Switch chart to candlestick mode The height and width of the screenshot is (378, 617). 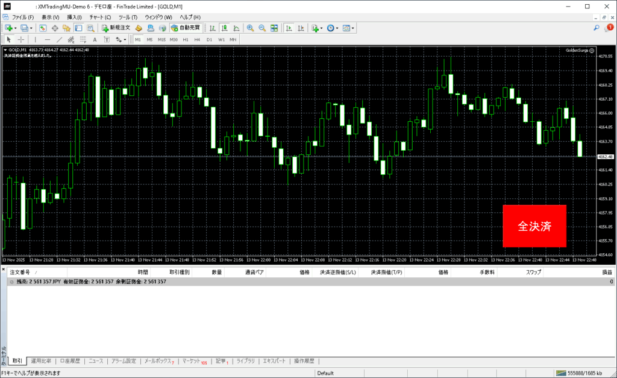pyautogui.click(x=224, y=28)
